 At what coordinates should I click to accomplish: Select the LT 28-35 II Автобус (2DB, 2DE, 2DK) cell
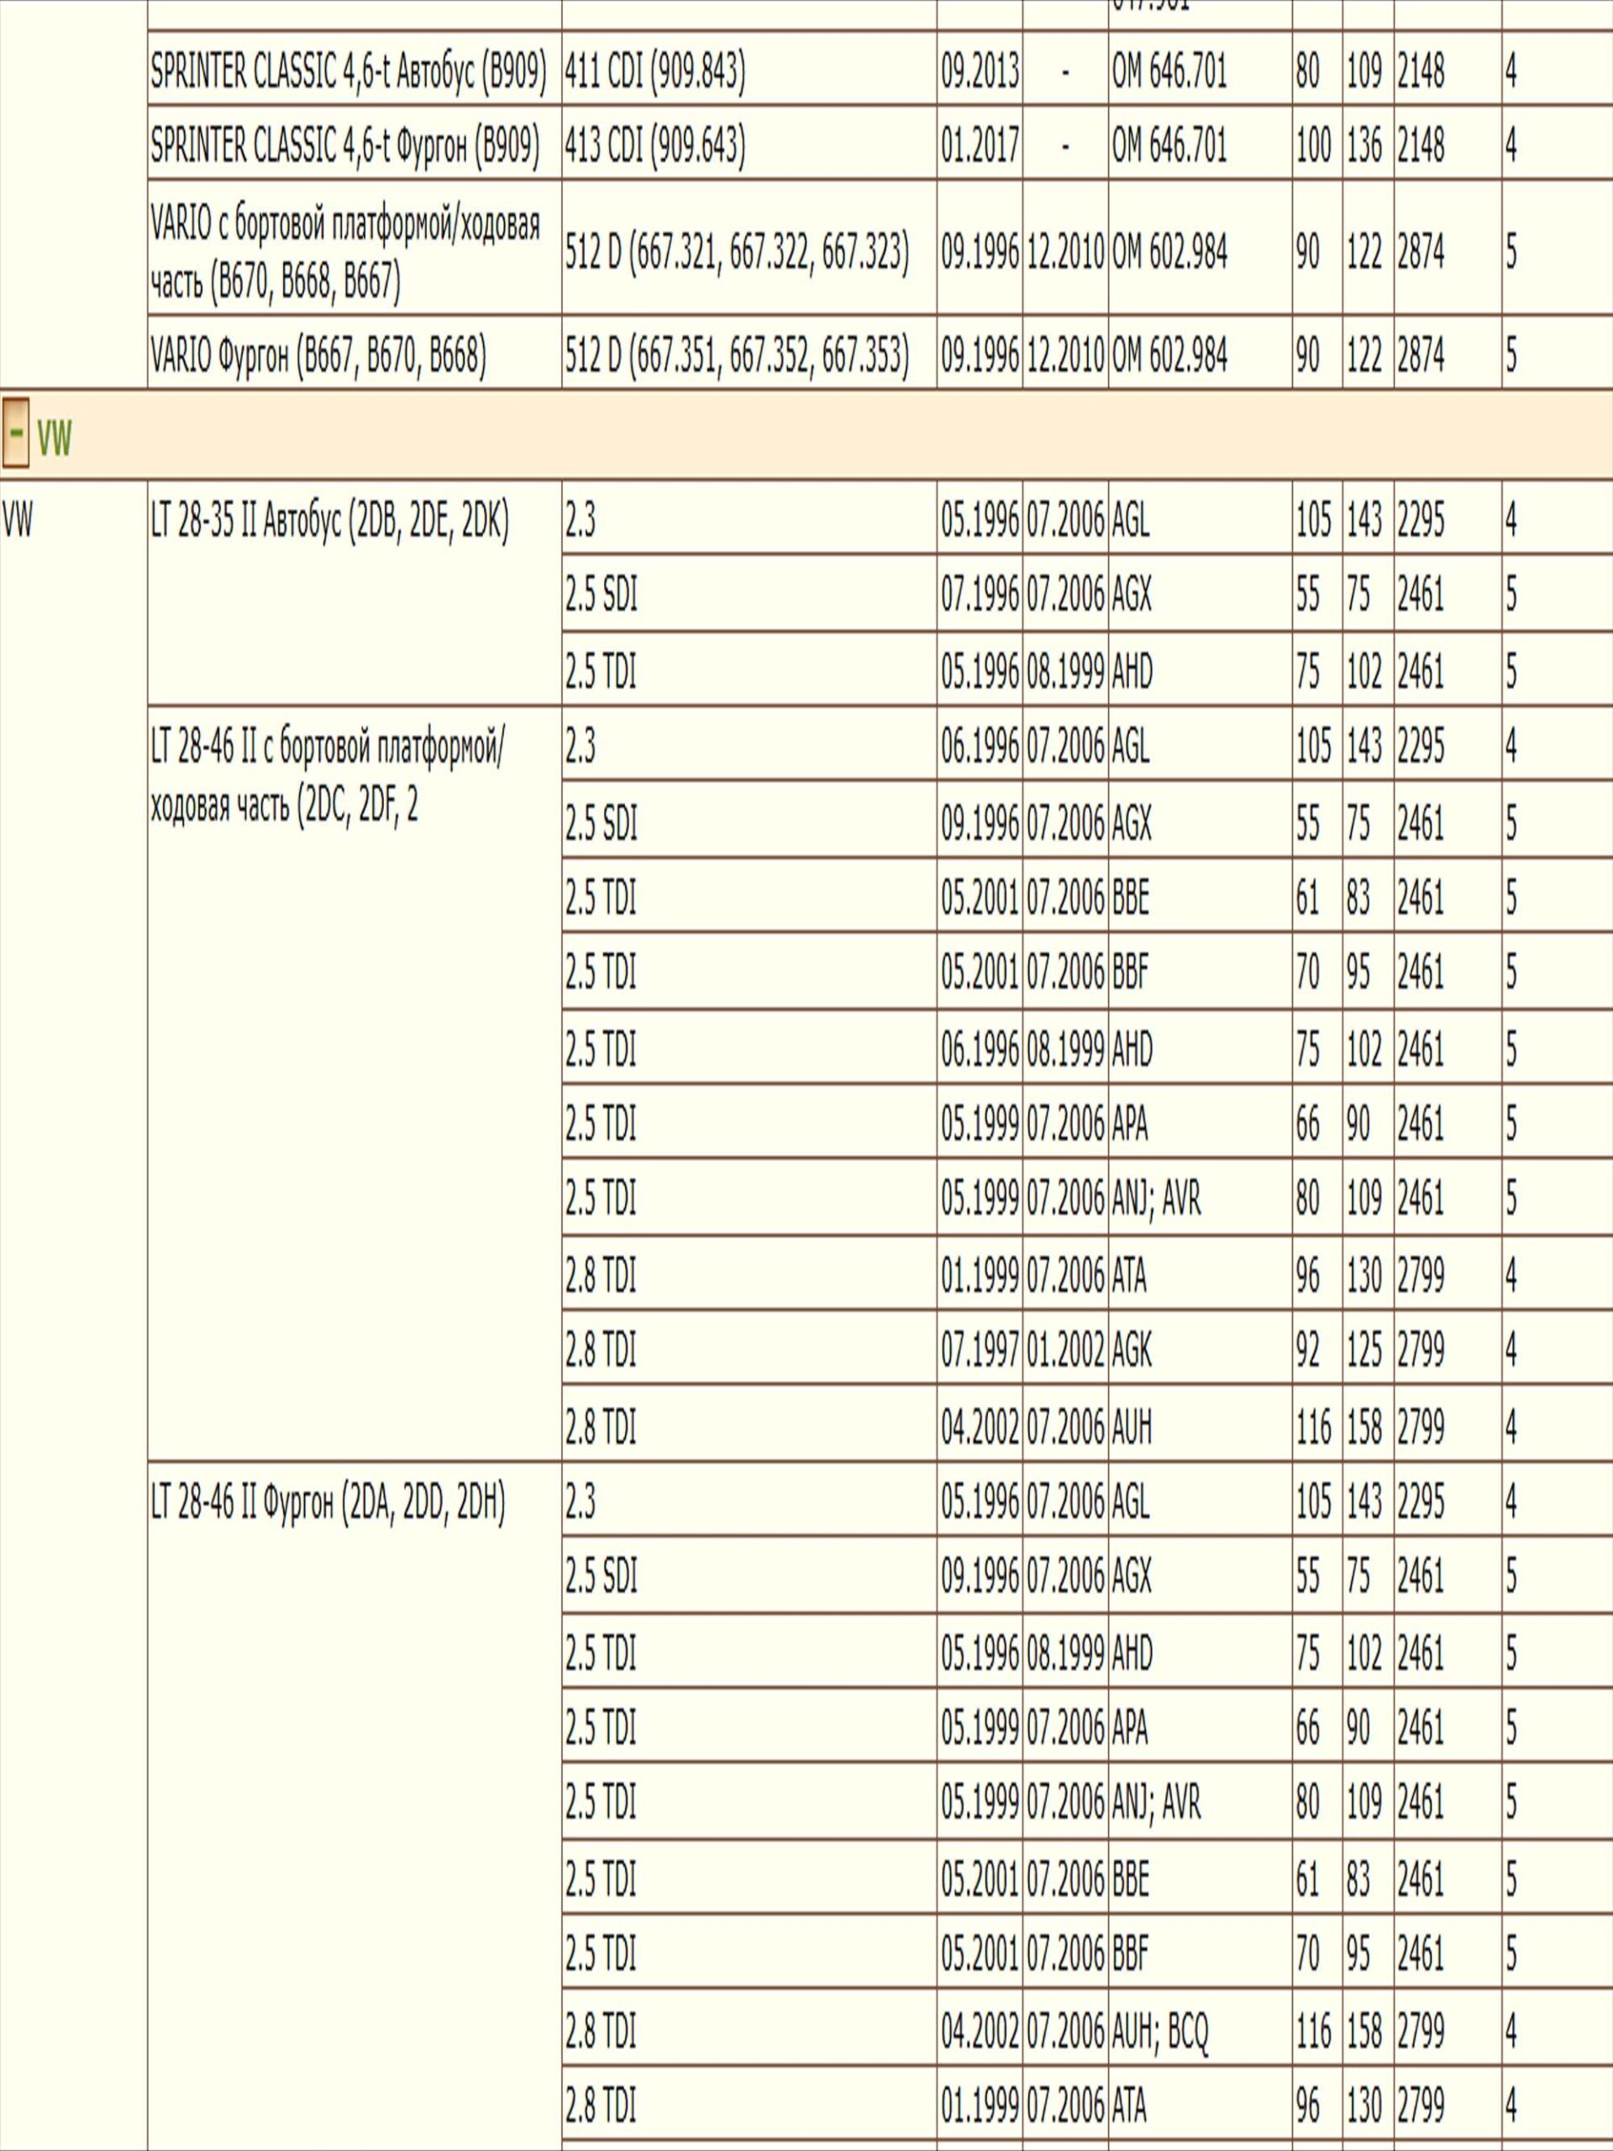pos(329,522)
